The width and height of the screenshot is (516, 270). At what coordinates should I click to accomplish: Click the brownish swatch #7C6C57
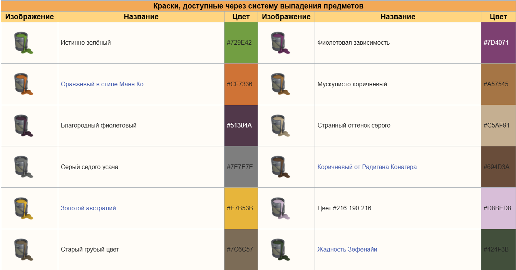pos(241,250)
